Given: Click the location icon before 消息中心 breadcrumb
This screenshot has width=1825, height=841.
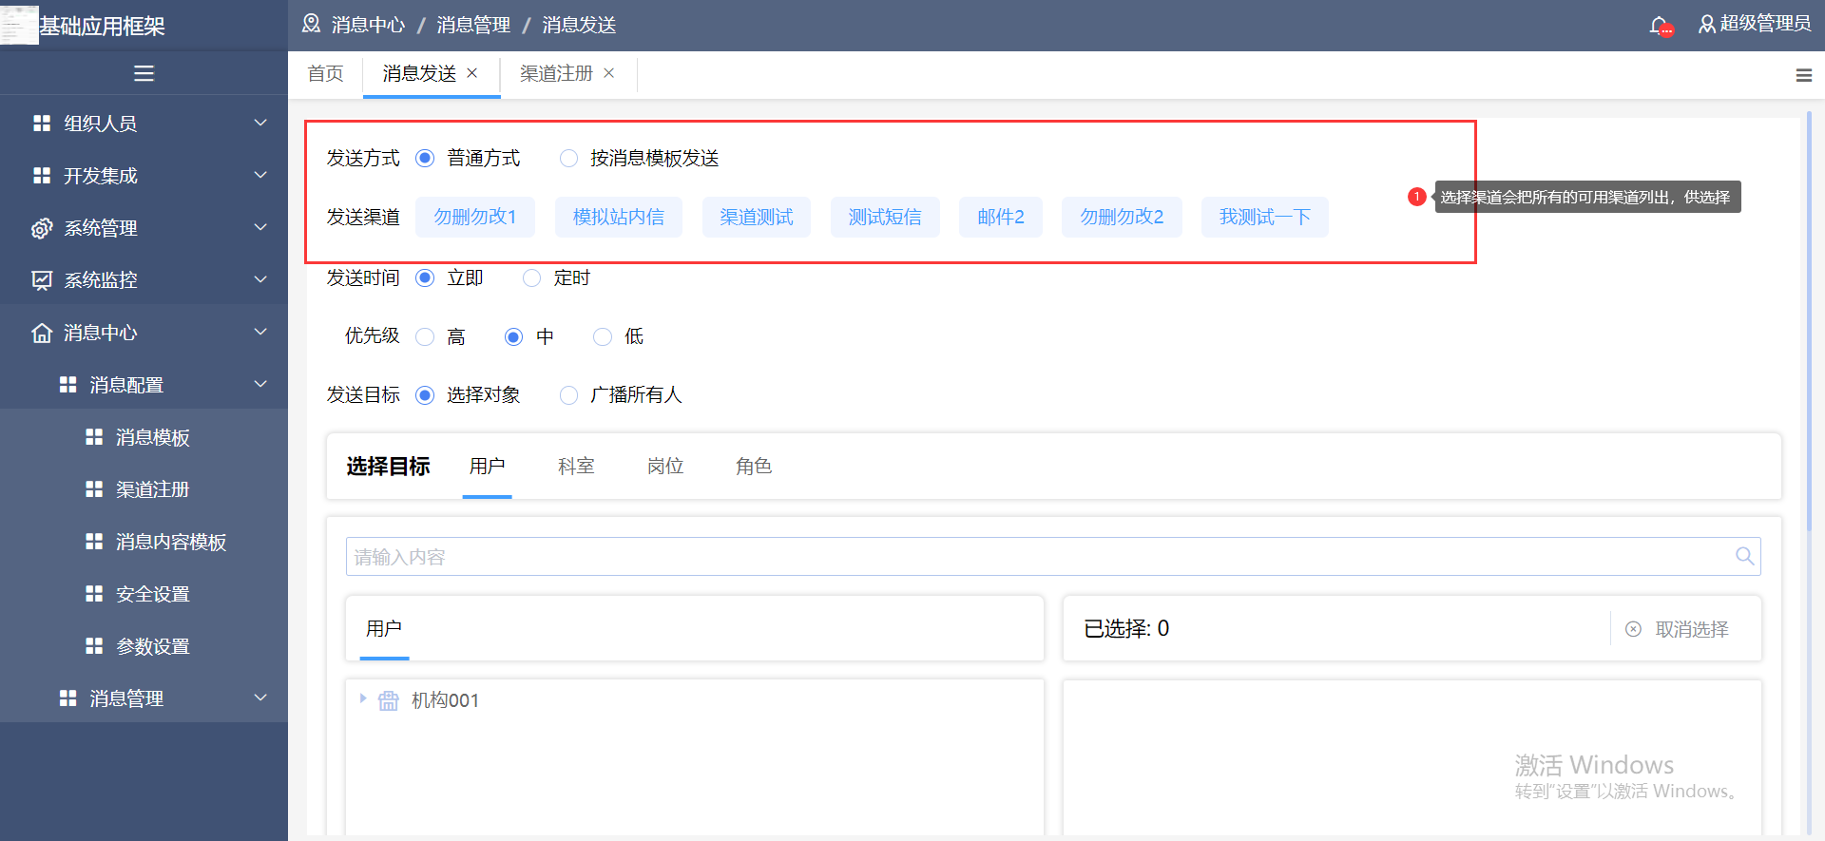Looking at the screenshot, I should point(311,24).
